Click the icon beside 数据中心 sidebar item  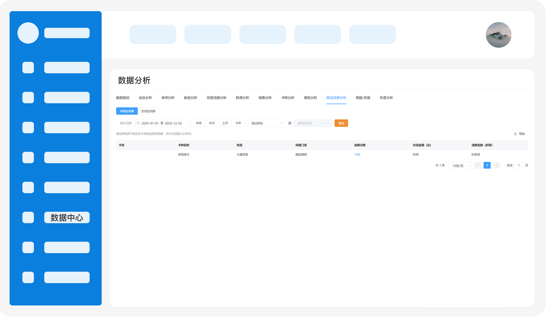click(28, 217)
